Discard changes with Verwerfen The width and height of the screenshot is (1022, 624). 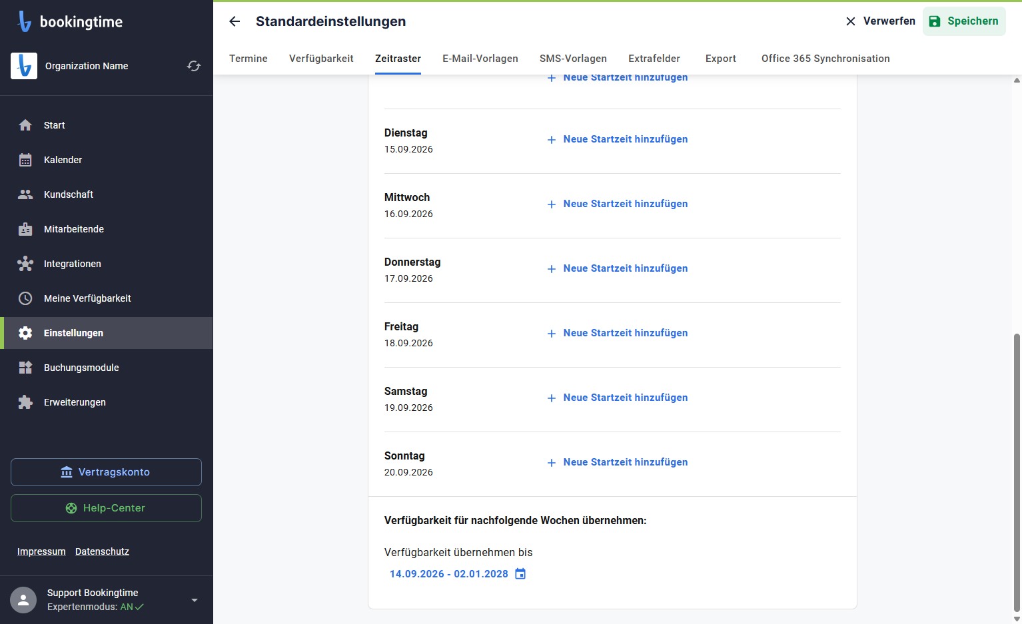880,21
